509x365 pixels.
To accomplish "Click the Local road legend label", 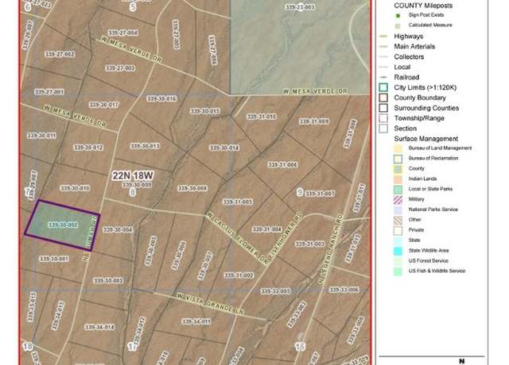I will [x=402, y=67].
